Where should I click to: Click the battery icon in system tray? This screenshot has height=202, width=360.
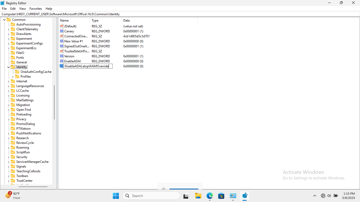tap(336, 196)
